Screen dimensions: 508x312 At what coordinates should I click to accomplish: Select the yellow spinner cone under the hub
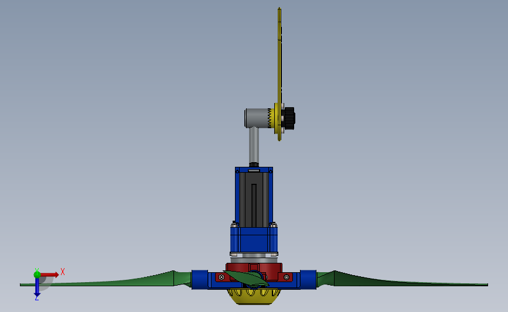coord(254,296)
